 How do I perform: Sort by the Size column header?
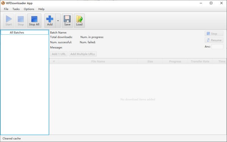point(150,62)
